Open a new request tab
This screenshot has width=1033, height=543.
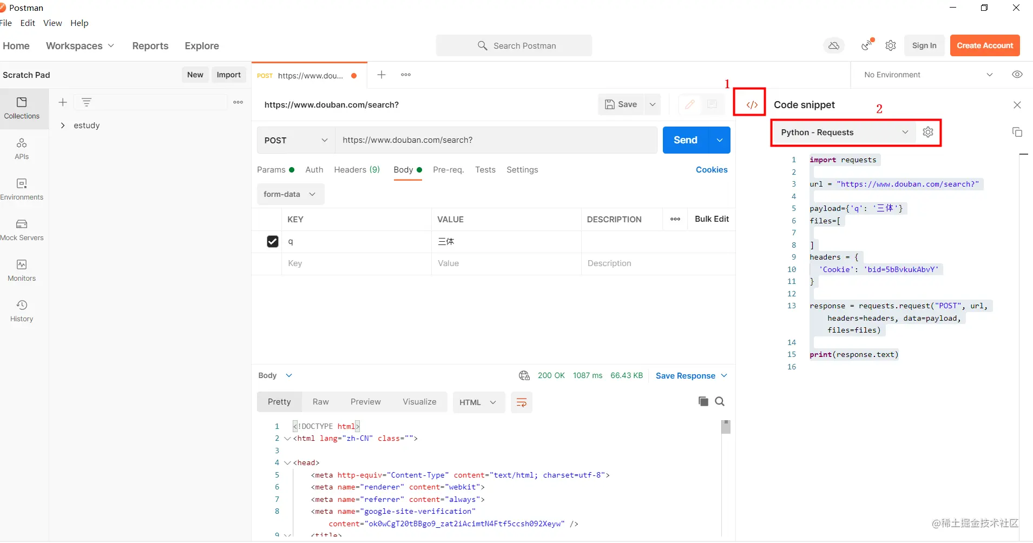point(381,75)
